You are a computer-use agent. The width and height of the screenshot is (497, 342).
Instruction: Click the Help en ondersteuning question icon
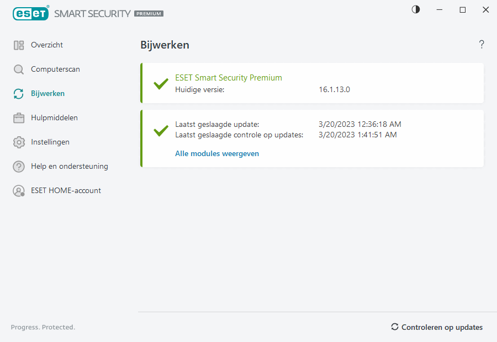click(19, 167)
